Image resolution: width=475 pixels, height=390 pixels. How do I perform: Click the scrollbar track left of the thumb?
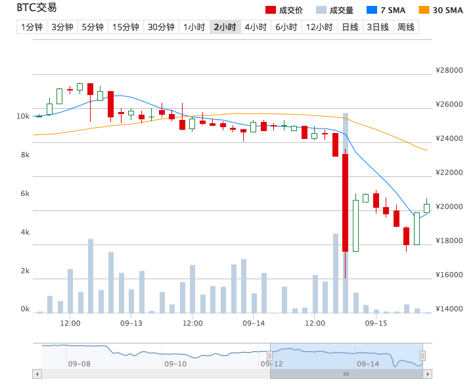156,374
